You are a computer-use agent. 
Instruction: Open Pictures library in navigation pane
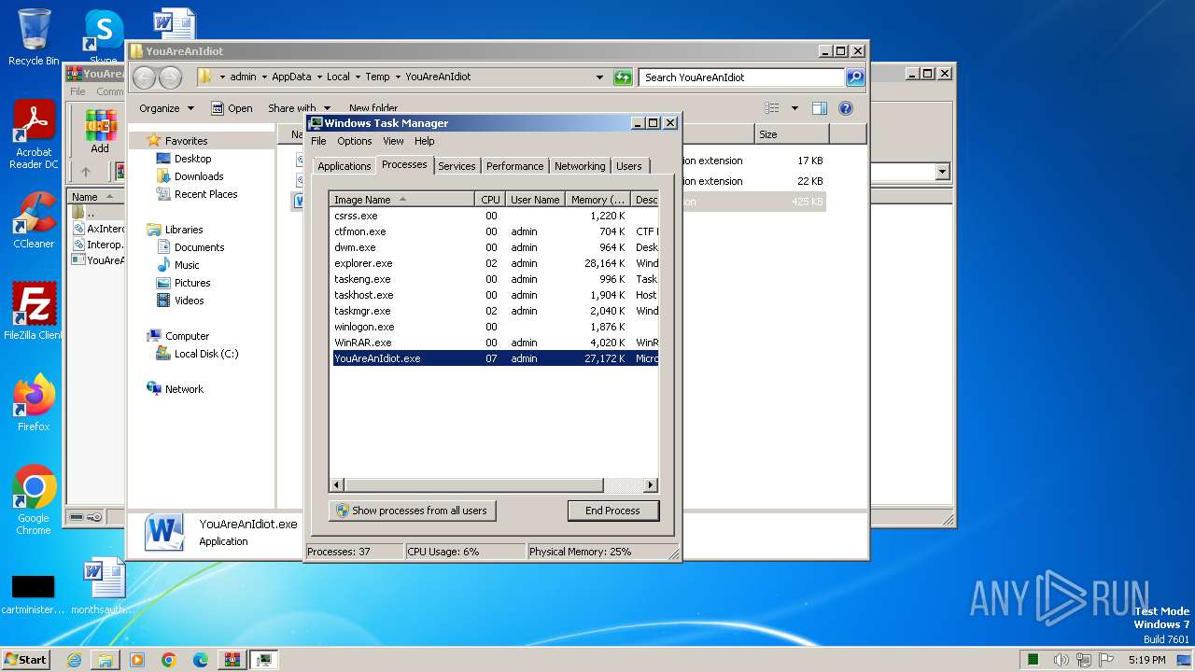[191, 283]
